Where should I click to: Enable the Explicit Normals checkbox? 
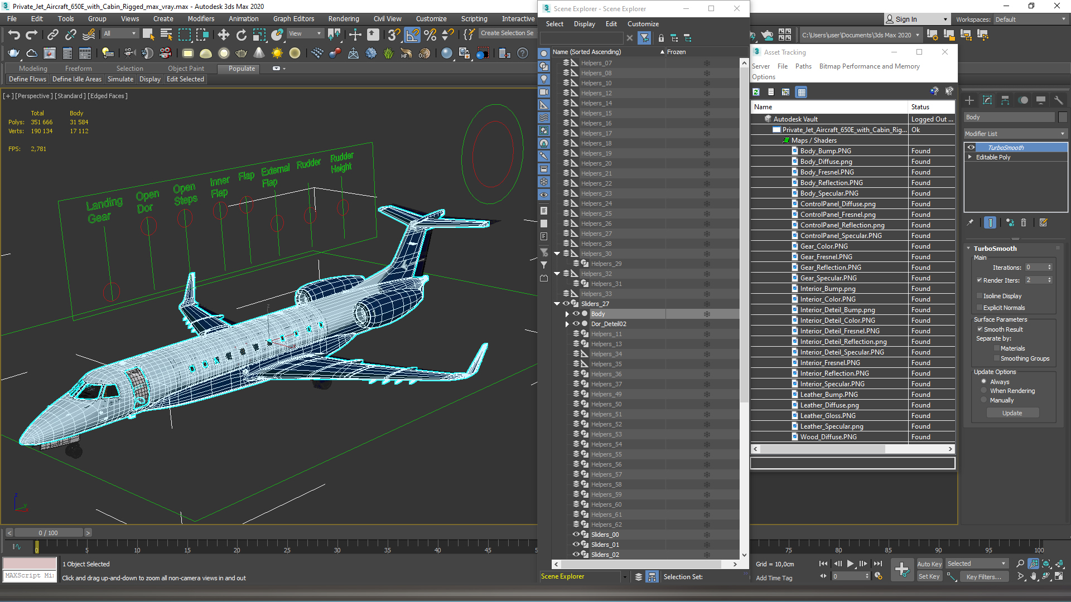point(980,308)
